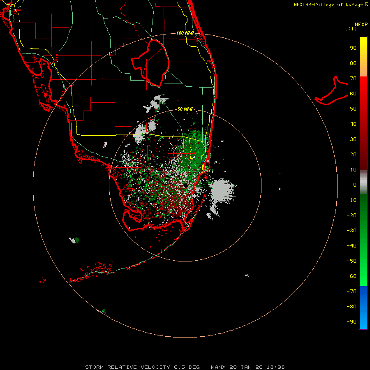The width and height of the screenshot is (370, 370).
Task: Click the Bahamas island outline at right
Action: point(331,90)
